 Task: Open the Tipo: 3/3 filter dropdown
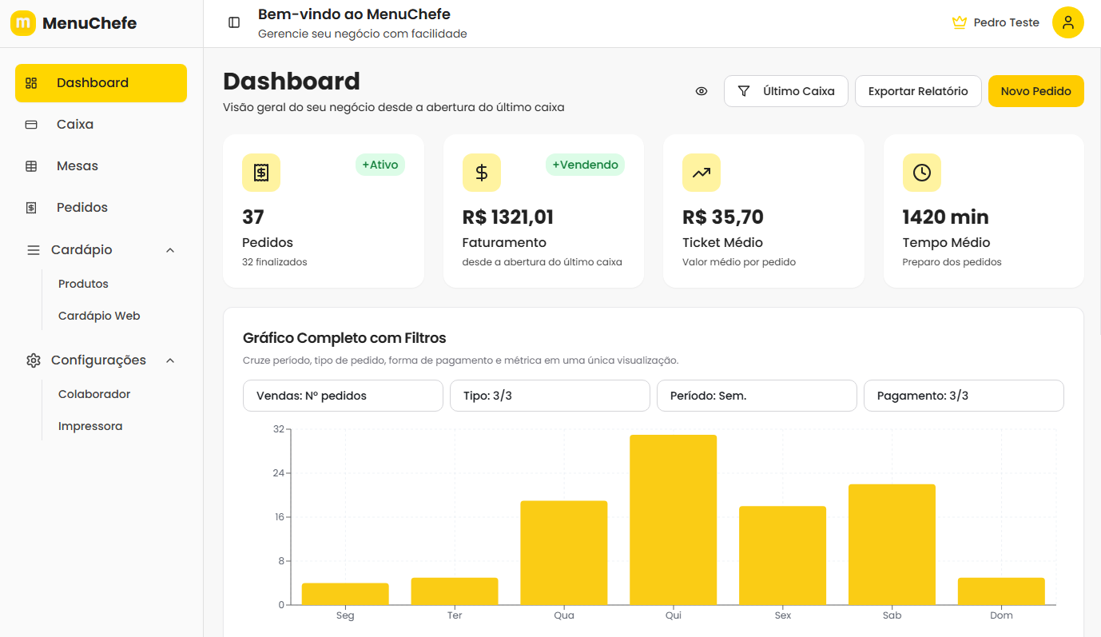point(550,396)
